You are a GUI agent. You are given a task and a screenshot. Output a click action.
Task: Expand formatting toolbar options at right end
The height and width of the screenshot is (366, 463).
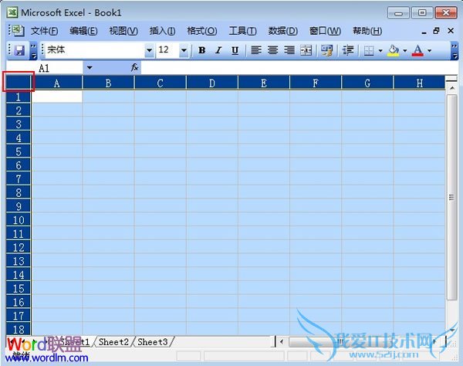[455, 51]
